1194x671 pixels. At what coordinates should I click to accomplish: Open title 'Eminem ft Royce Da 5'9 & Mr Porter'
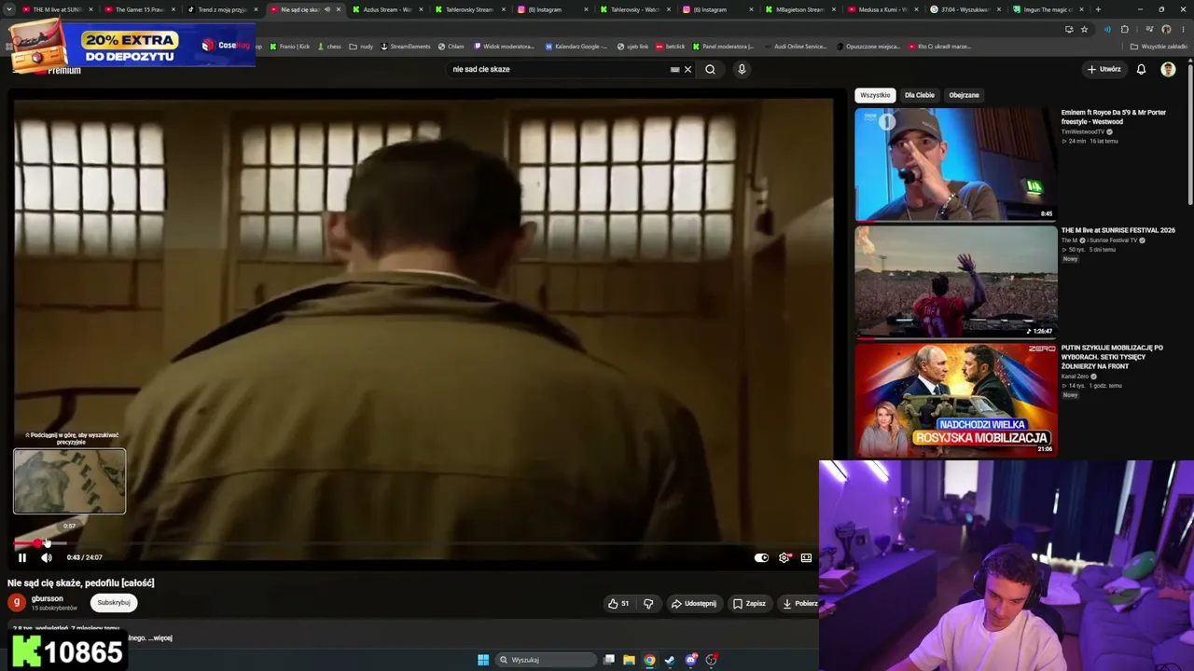tap(1114, 116)
